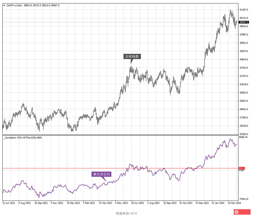The image size is (253, 216).
Task: Click the date label 31 Jan 2024
Action: click(218, 203)
